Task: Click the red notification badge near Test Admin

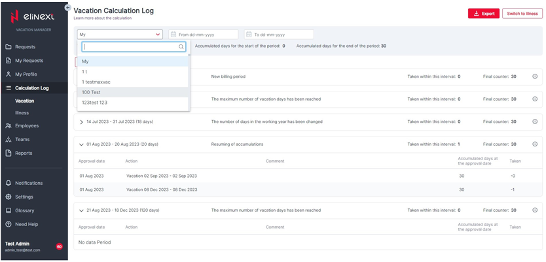Action: coord(59,246)
